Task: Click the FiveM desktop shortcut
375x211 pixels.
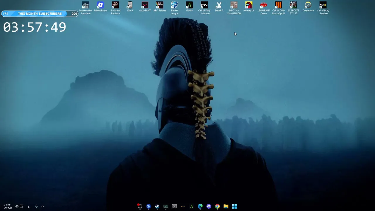Action: point(189,7)
